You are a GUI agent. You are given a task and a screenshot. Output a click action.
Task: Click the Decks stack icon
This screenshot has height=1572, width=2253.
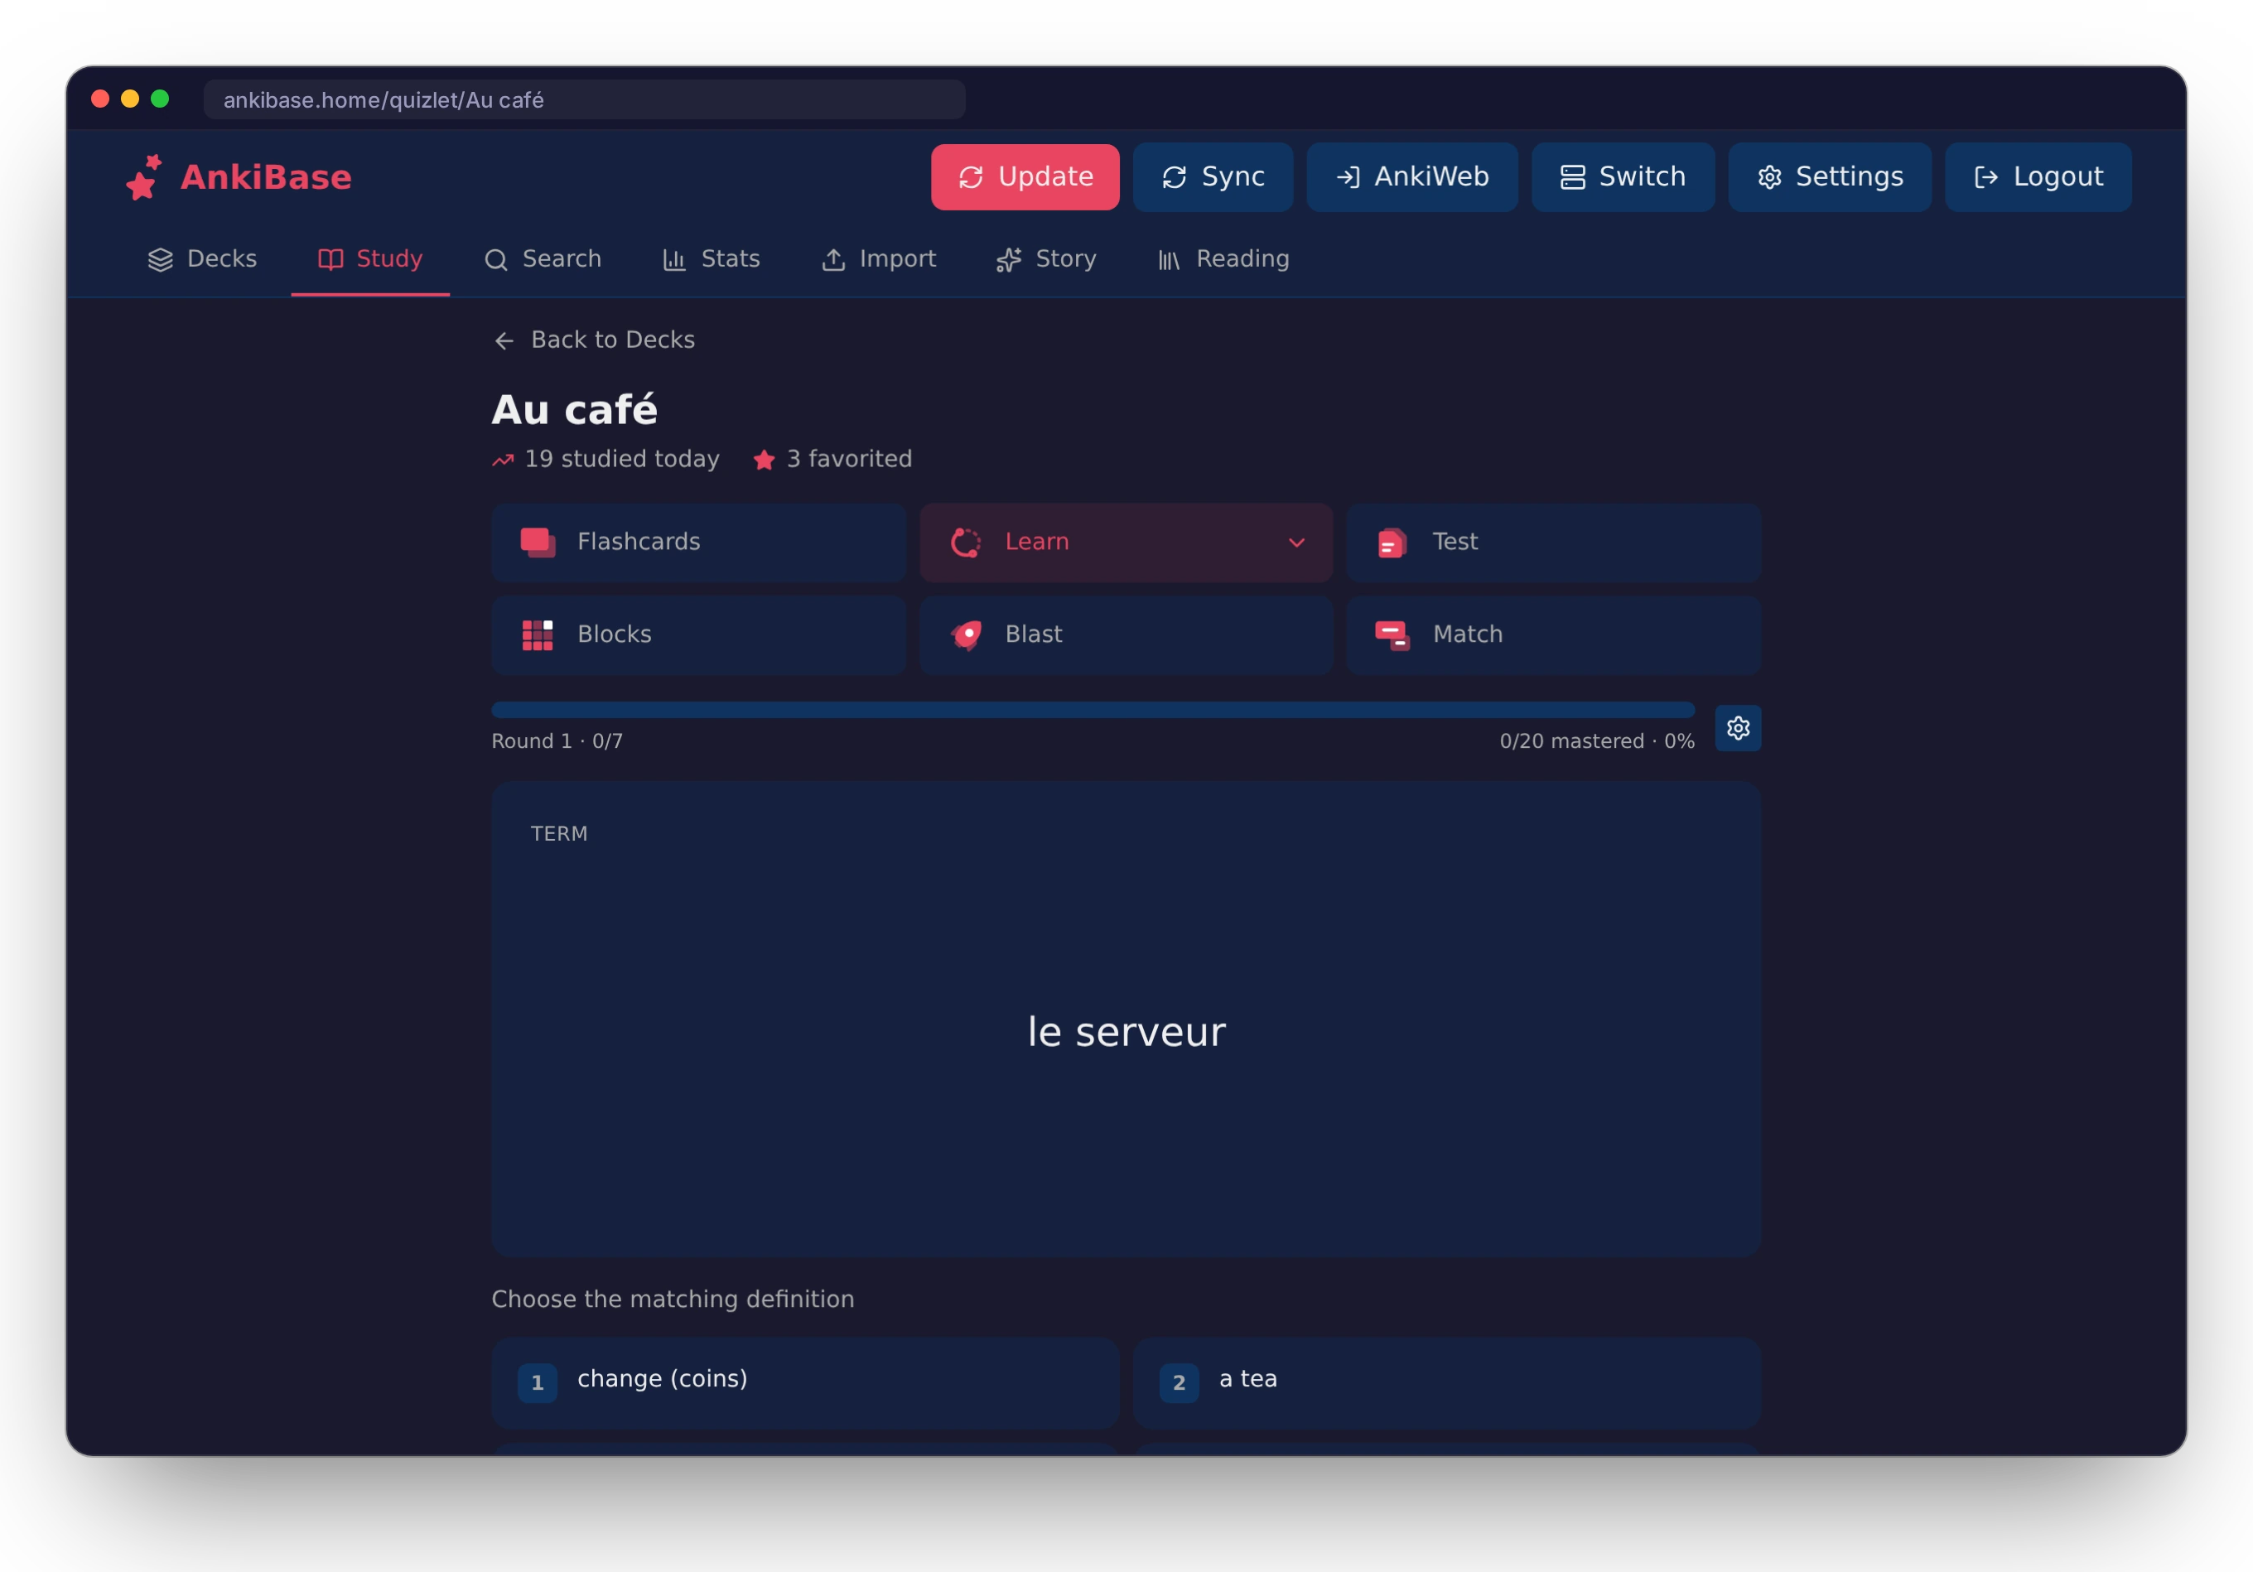[x=160, y=260]
